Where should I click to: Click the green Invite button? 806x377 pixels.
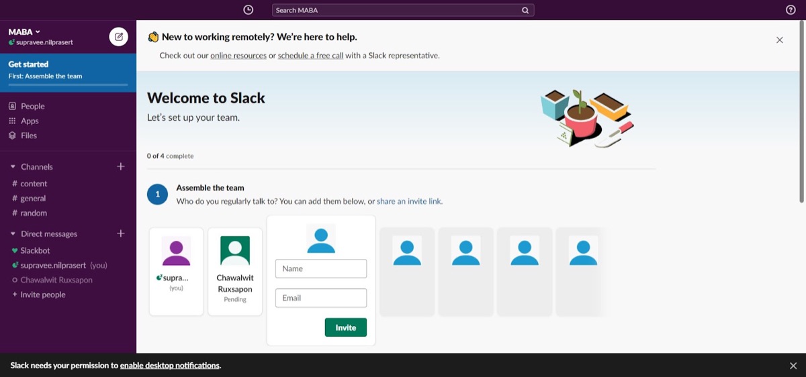pyautogui.click(x=346, y=327)
